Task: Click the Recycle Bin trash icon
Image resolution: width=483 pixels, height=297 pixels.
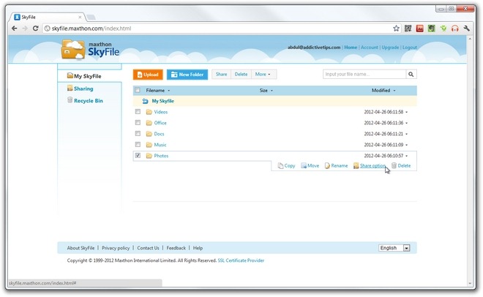Action: [x=70, y=100]
